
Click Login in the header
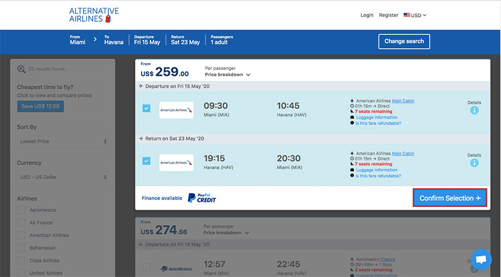click(x=367, y=15)
